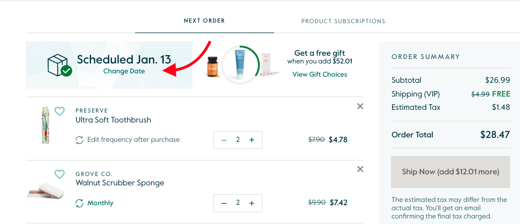Screen dimensions: 520x224
Task: Open the Product Subscriptions tab
Action: [343, 21]
